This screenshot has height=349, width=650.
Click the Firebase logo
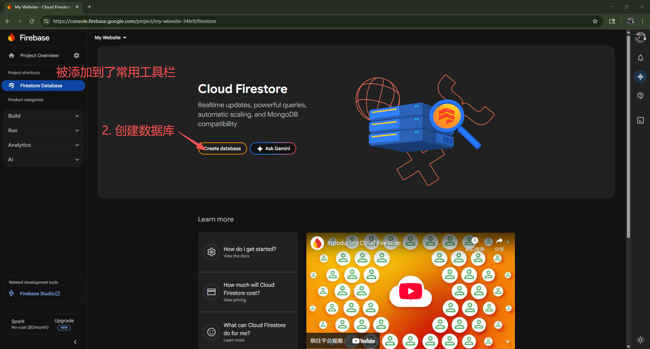click(x=29, y=38)
